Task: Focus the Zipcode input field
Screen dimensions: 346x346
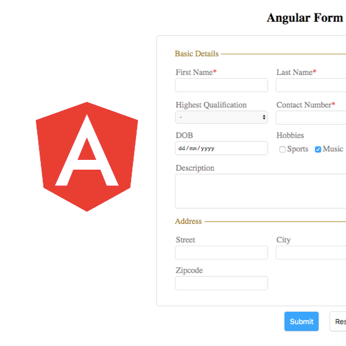Action: pos(222,283)
